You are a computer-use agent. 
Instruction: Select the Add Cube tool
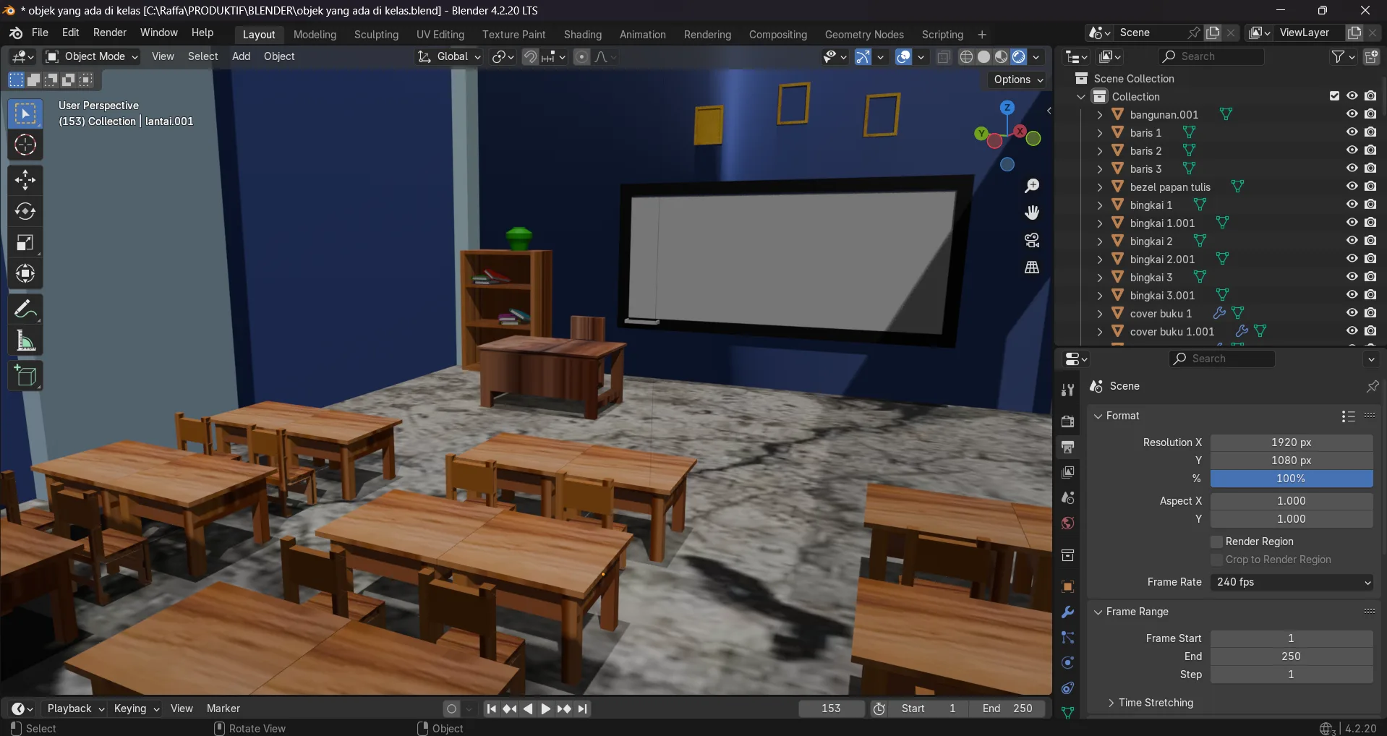(x=25, y=376)
